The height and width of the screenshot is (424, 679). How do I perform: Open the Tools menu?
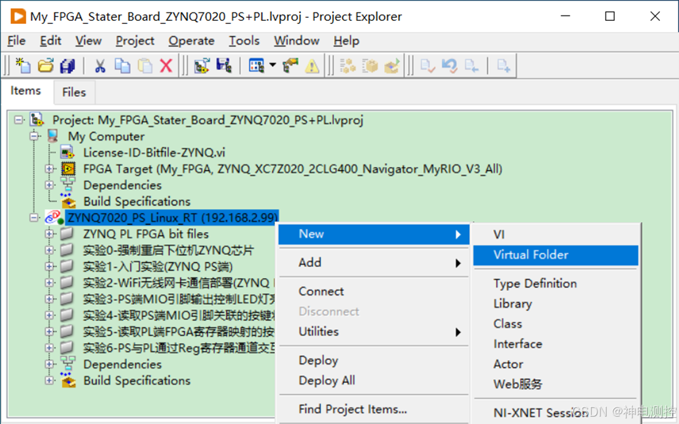coord(244,40)
